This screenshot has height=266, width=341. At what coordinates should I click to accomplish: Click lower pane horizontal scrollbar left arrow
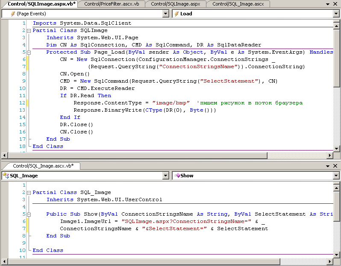[x=4, y=261]
